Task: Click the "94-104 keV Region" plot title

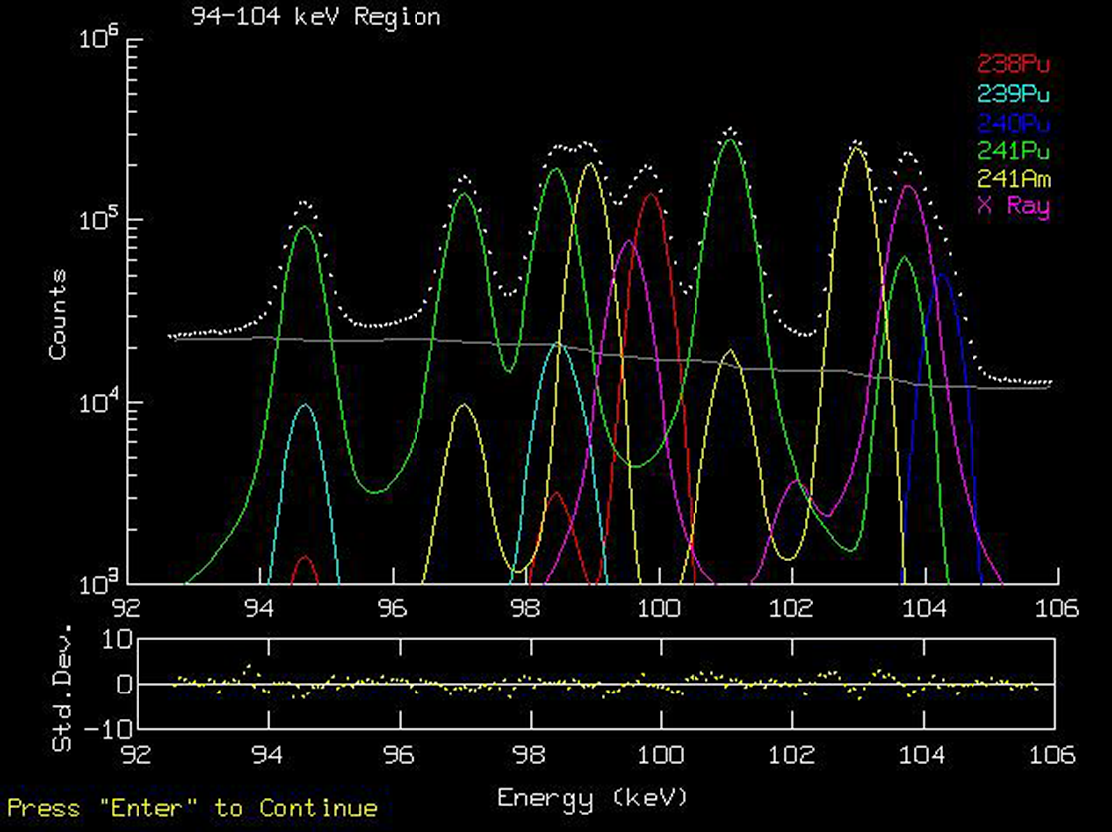Action: click(317, 17)
